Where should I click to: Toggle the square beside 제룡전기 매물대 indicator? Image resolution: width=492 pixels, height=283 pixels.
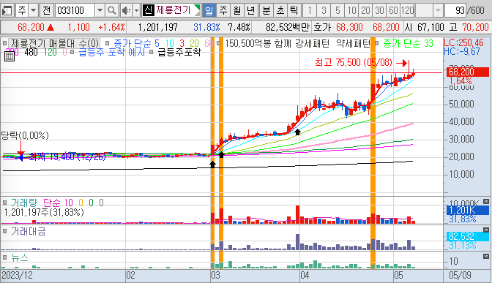(5, 43)
